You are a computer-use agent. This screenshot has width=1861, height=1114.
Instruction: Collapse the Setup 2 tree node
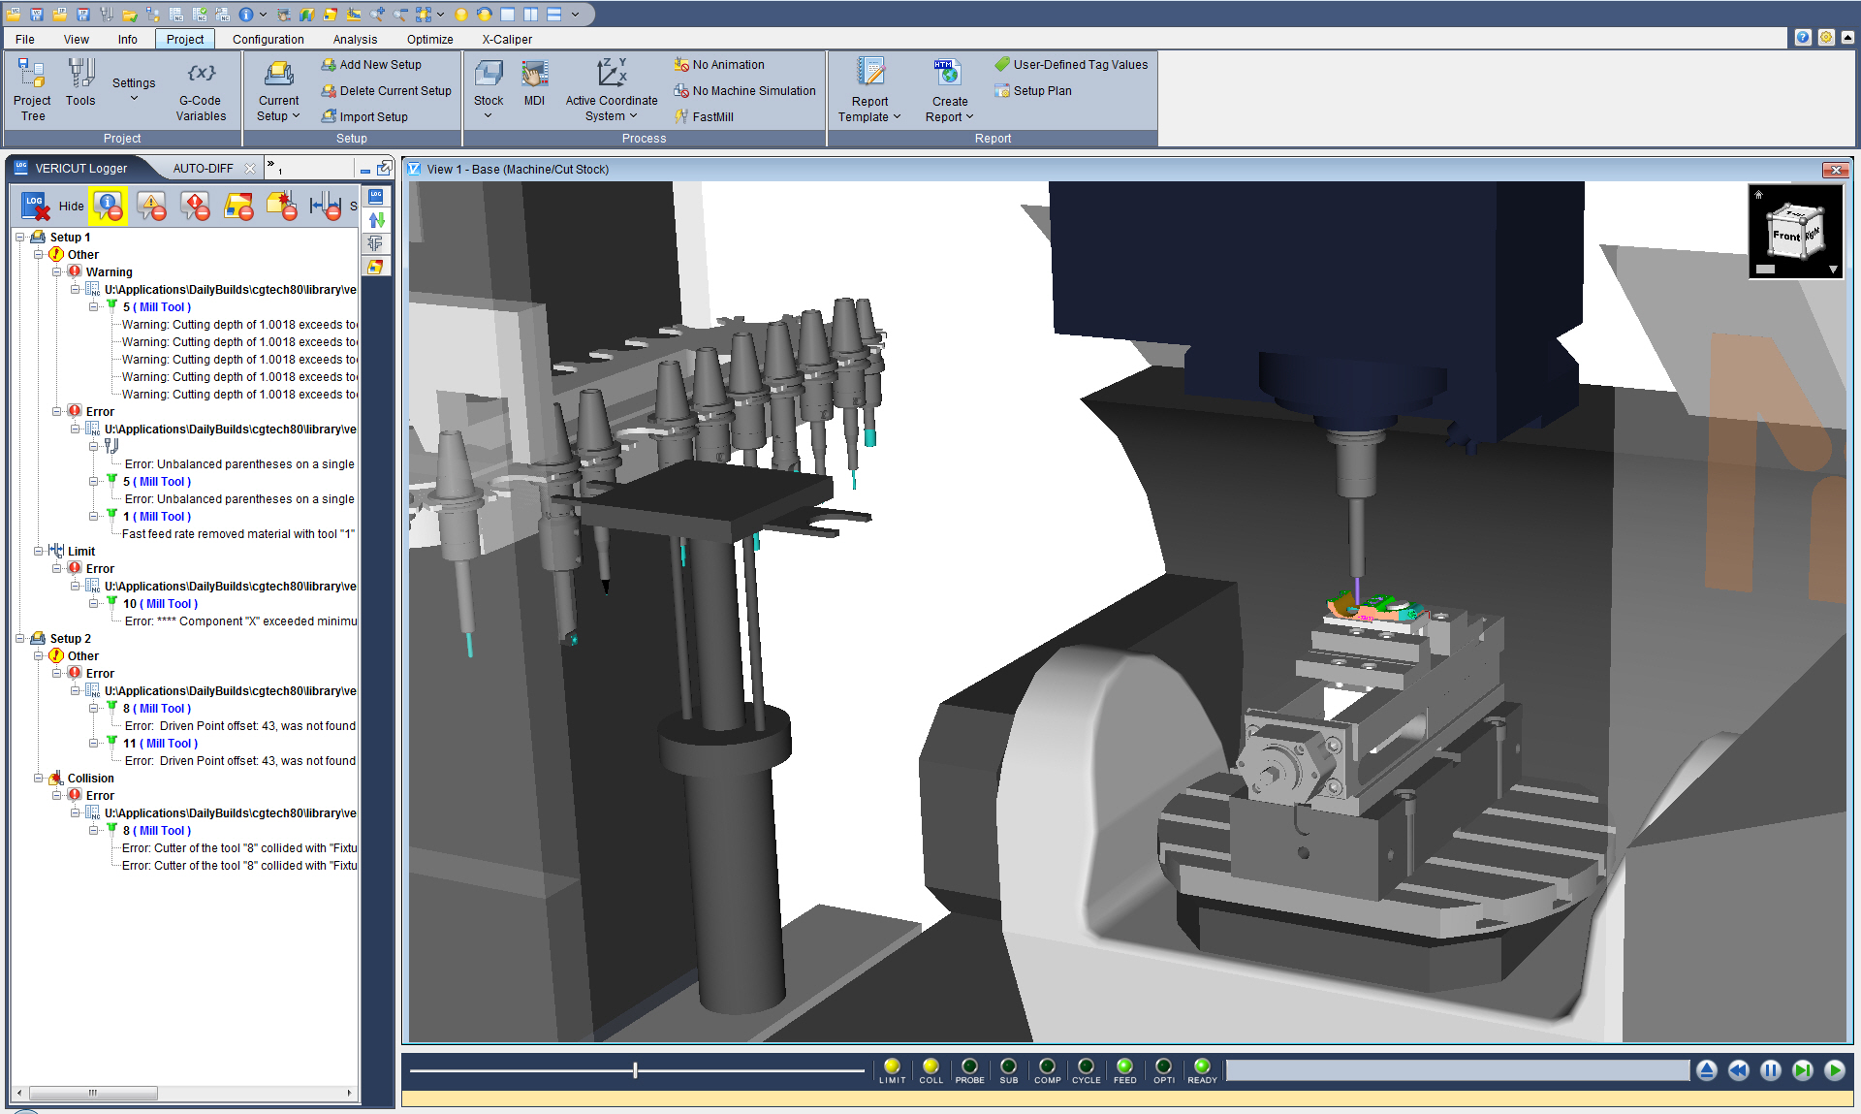[20, 639]
